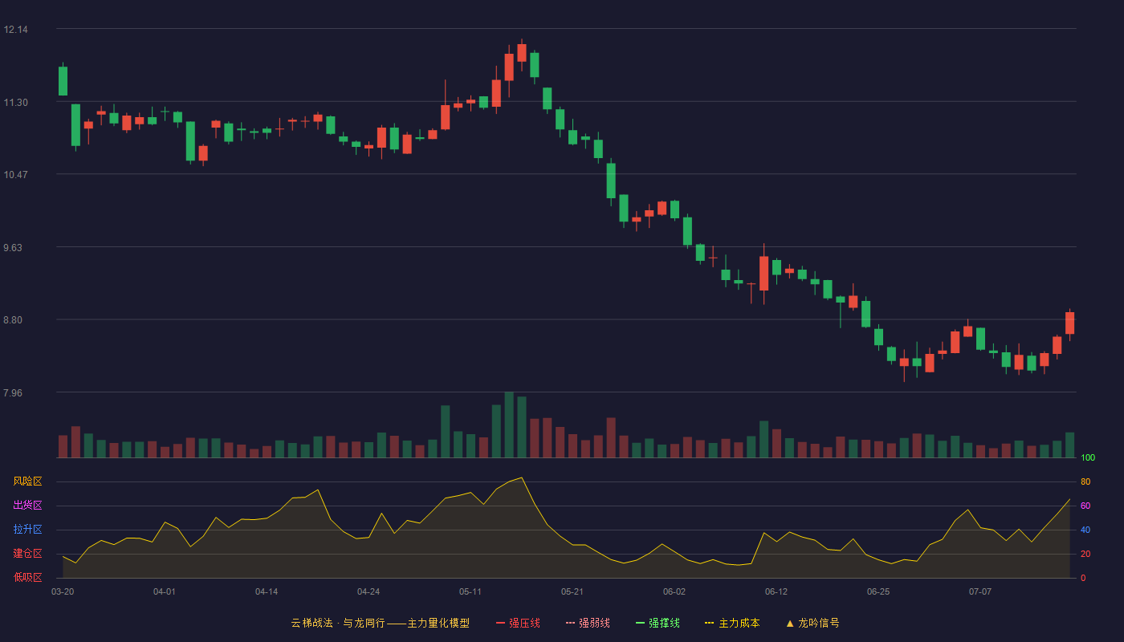Click the green 100 indicator axis value
The height and width of the screenshot is (642, 1124).
(1088, 457)
